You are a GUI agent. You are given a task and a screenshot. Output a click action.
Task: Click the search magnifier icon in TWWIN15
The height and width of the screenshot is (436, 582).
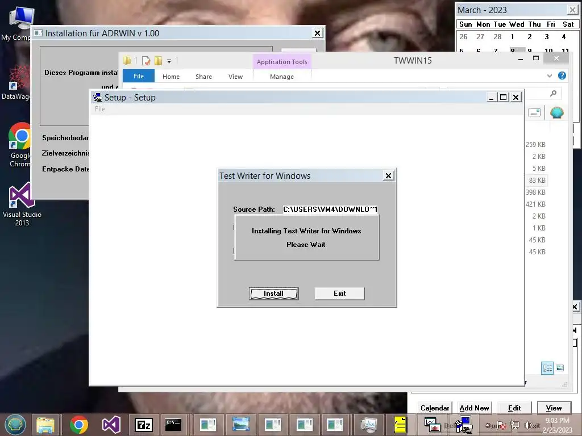tap(553, 93)
